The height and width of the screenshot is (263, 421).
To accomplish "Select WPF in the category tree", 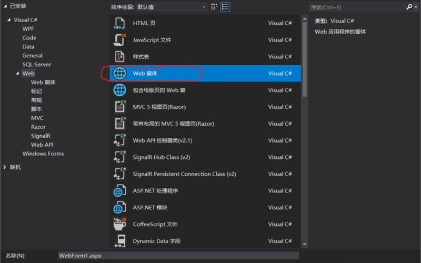I will 28,29.
